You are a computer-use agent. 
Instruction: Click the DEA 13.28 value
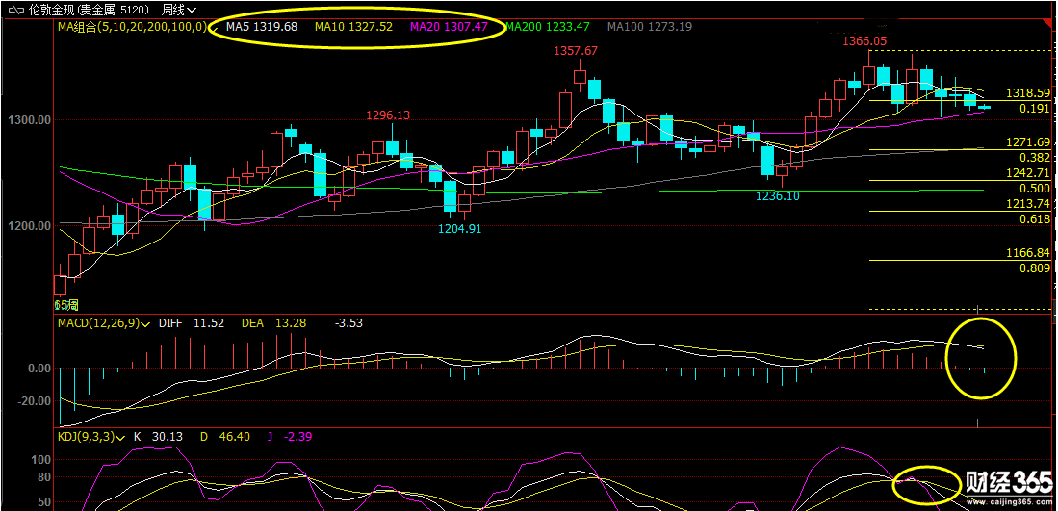pyautogui.click(x=273, y=323)
